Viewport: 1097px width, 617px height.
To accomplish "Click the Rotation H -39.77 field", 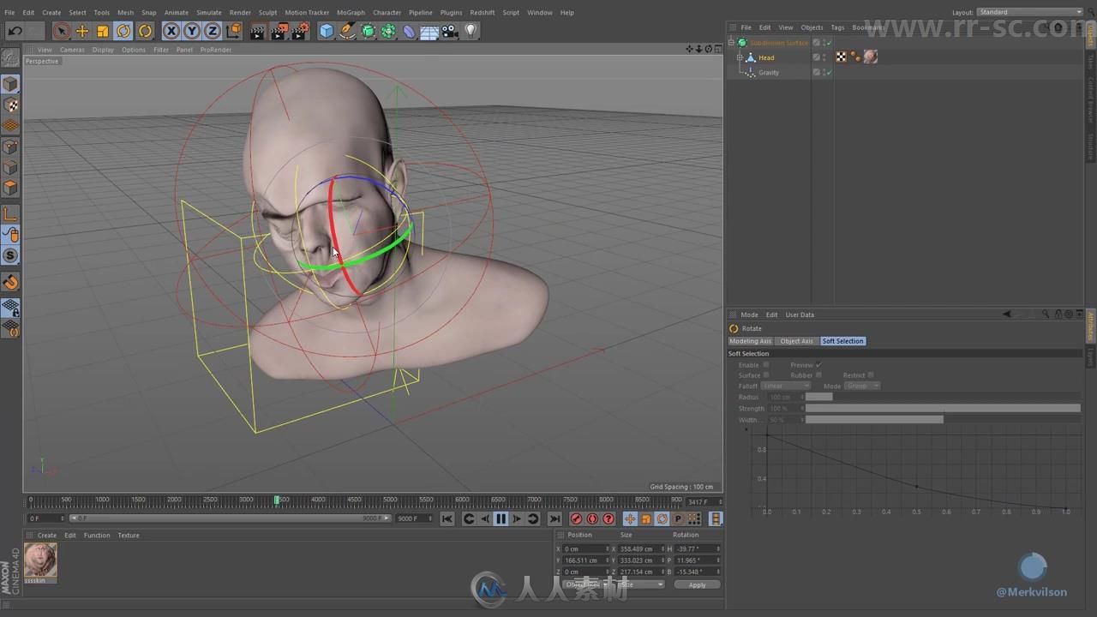I will point(697,548).
